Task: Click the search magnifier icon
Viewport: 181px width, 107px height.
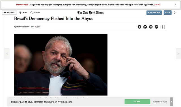Action: pos(31,12)
